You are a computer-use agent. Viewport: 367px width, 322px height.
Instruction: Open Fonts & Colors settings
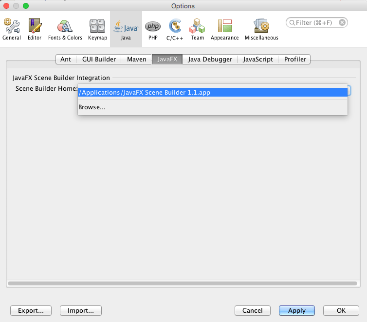coord(65,29)
